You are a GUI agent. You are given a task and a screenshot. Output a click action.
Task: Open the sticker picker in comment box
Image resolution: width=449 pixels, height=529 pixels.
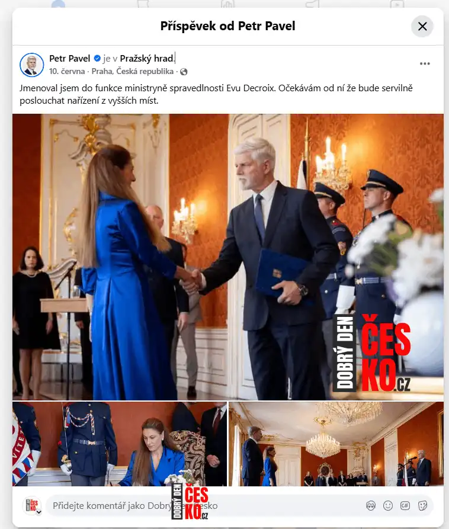point(422,505)
